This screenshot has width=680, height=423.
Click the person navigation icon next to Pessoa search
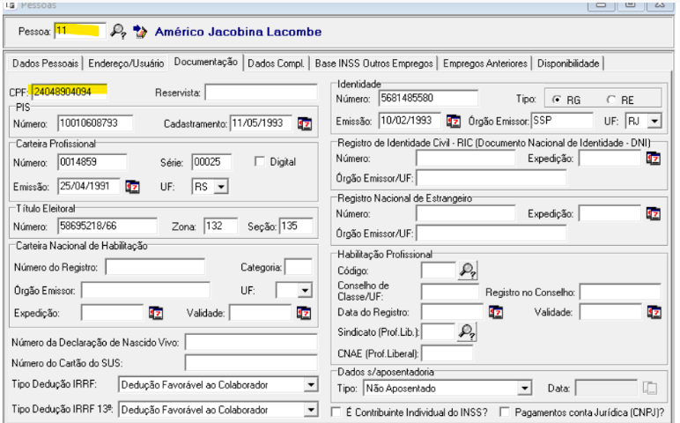click(x=140, y=32)
